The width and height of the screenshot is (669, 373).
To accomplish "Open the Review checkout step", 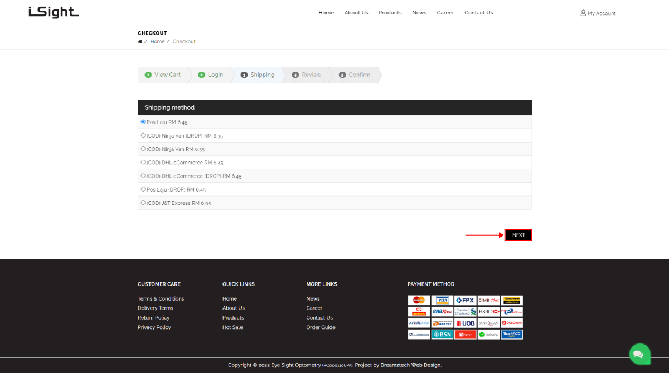I will (307, 75).
